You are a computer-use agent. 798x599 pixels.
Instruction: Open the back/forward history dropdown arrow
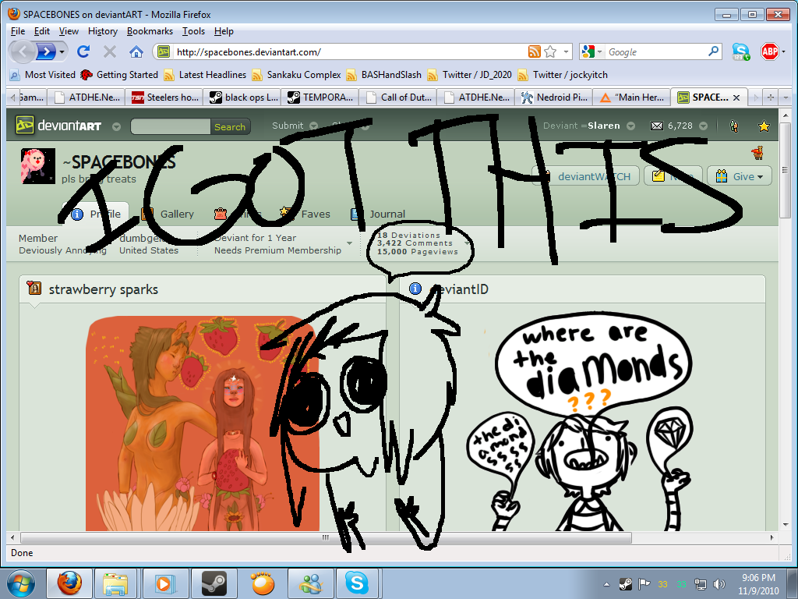pos(62,51)
